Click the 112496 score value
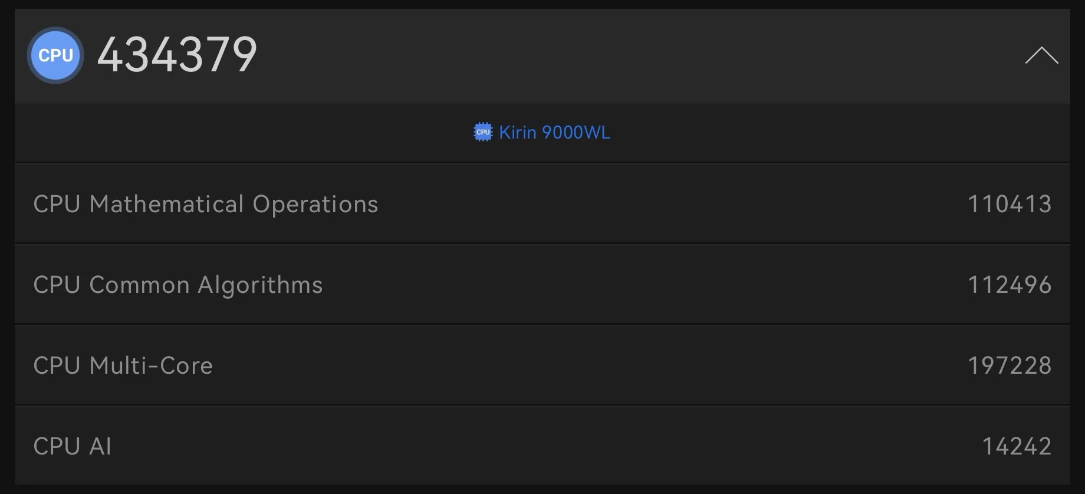Viewport: 1085px width, 494px height. coord(1010,285)
